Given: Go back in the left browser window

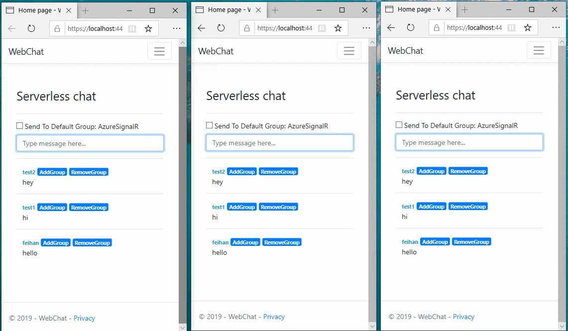Looking at the screenshot, I should [x=11, y=28].
